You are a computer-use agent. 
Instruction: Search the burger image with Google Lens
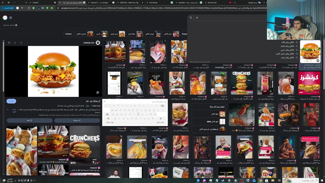97,93
